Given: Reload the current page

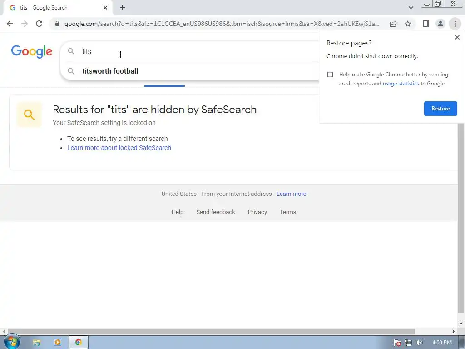Looking at the screenshot, I should click(39, 24).
